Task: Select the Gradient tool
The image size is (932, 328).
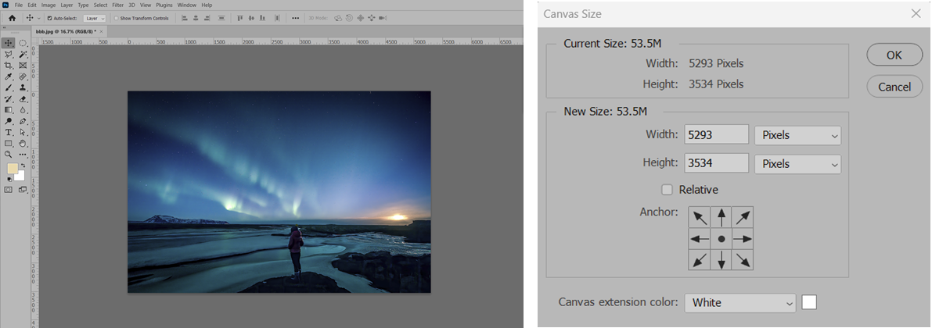Action: click(x=9, y=110)
